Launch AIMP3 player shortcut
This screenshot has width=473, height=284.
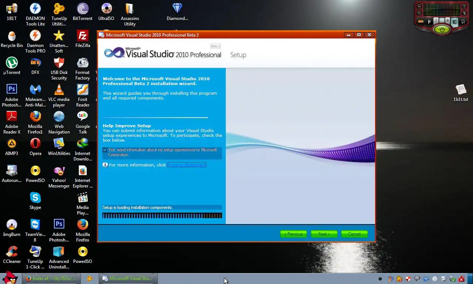point(12,147)
